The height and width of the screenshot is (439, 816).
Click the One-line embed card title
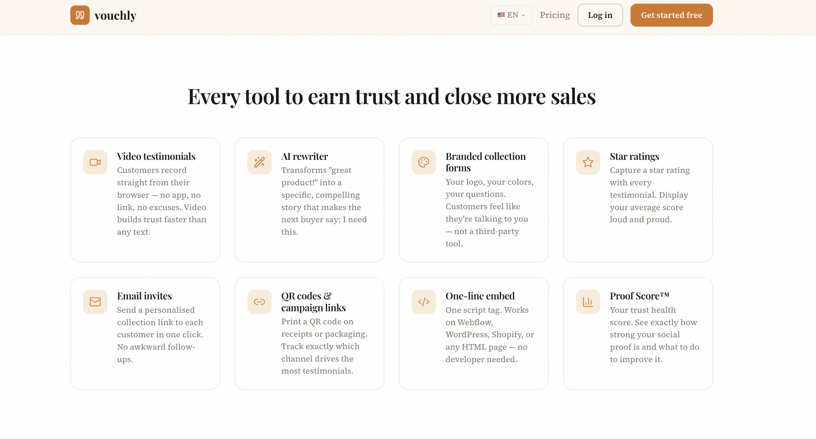[x=480, y=296]
